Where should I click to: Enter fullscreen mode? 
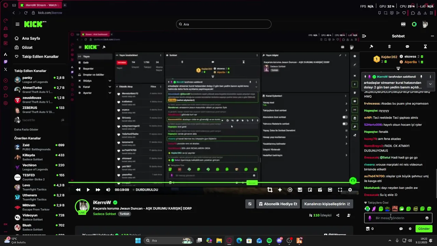click(340, 190)
